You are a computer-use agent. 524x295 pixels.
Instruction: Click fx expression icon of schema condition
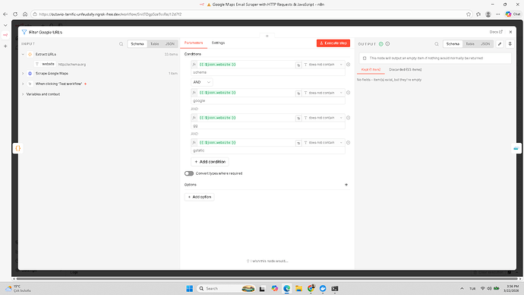coord(194,64)
